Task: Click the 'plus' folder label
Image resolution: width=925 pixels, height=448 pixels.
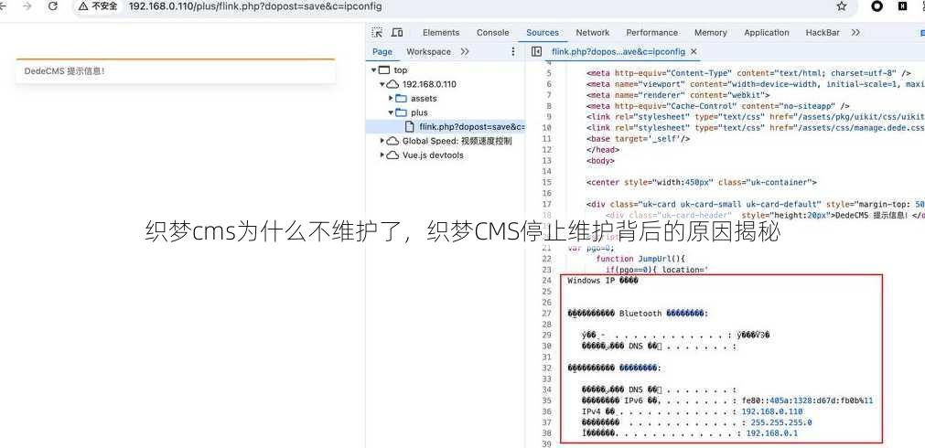Action: click(419, 112)
